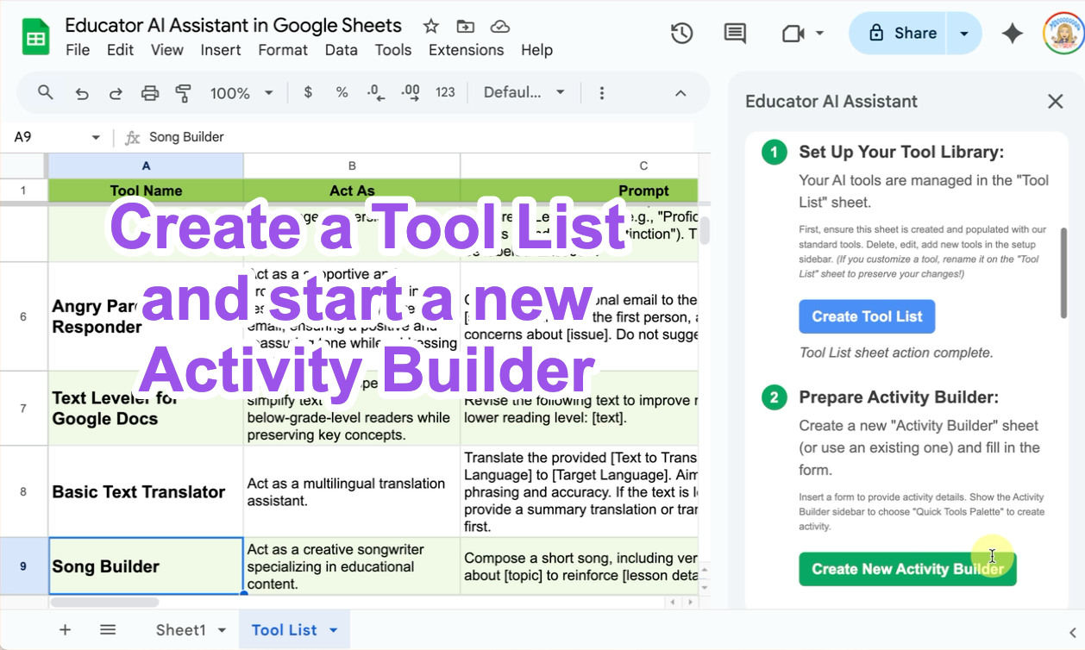Select the Prompt header cell
Image resolution: width=1085 pixels, height=650 pixels.
click(580, 191)
